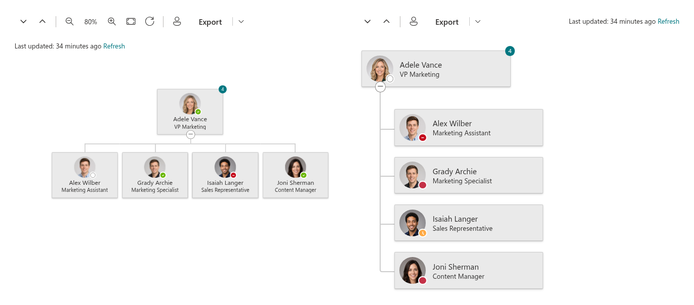Click Refresh link below left toolbar
Viewport: 694px width, 305px height.
click(114, 46)
